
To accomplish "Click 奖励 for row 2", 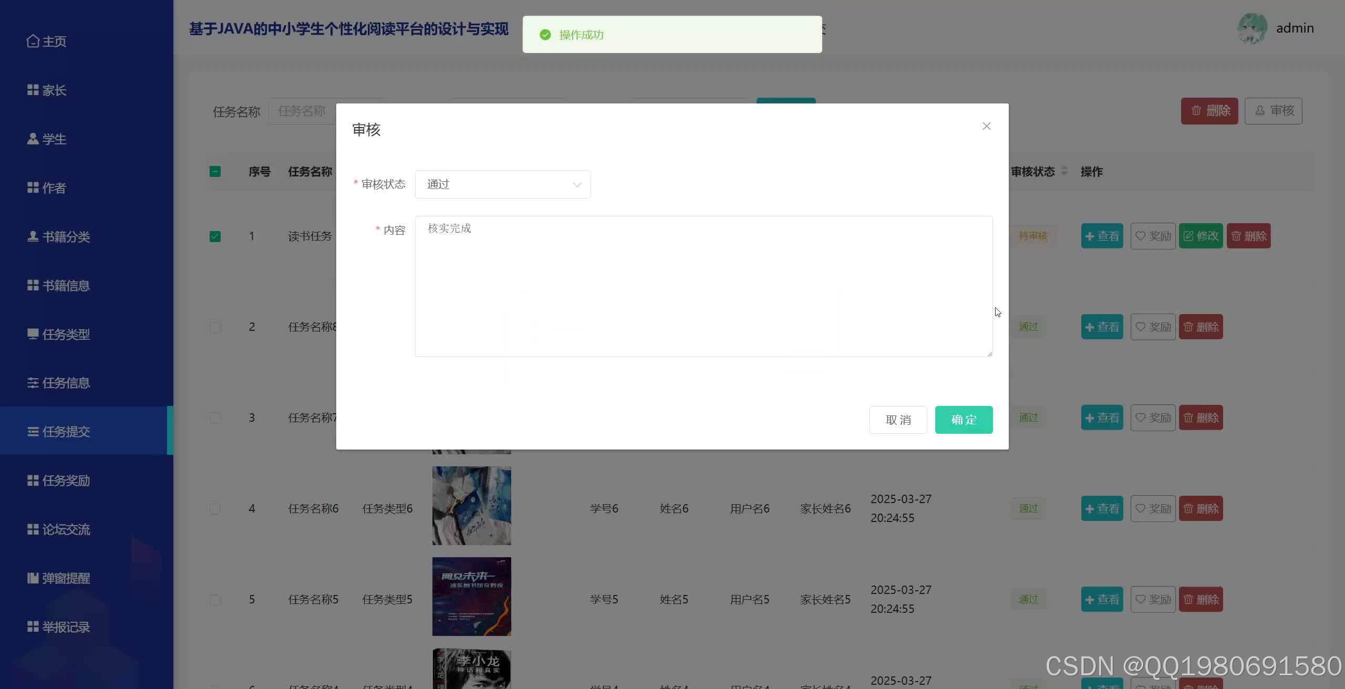I will (1153, 327).
